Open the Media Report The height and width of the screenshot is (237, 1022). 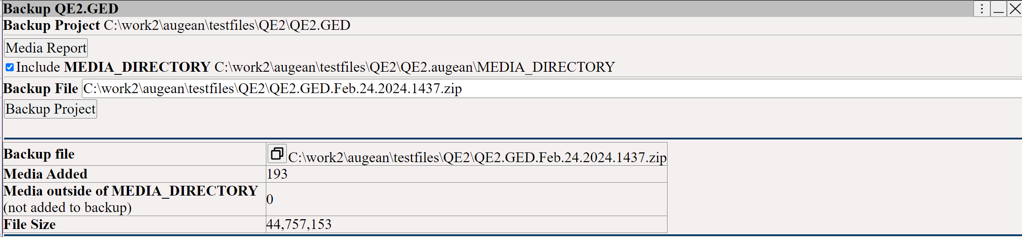click(46, 48)
